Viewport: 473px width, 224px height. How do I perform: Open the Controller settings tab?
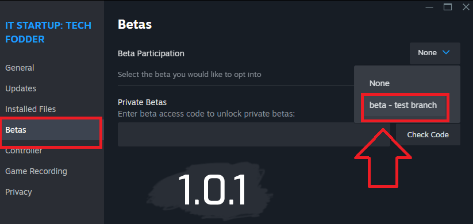(x=24, y=150)
